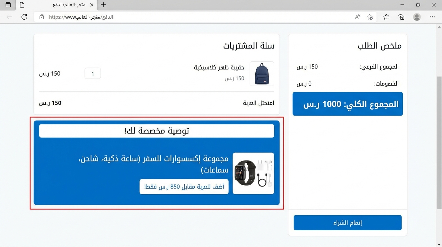
Task: Open the browser profile avatar
Action: click(416, 17)
